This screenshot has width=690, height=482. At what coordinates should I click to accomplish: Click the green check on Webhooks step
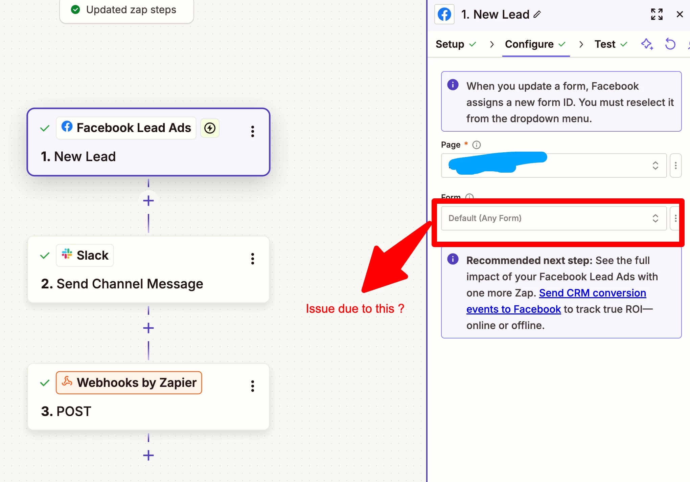pyautogui.click(x=45, y=383)
